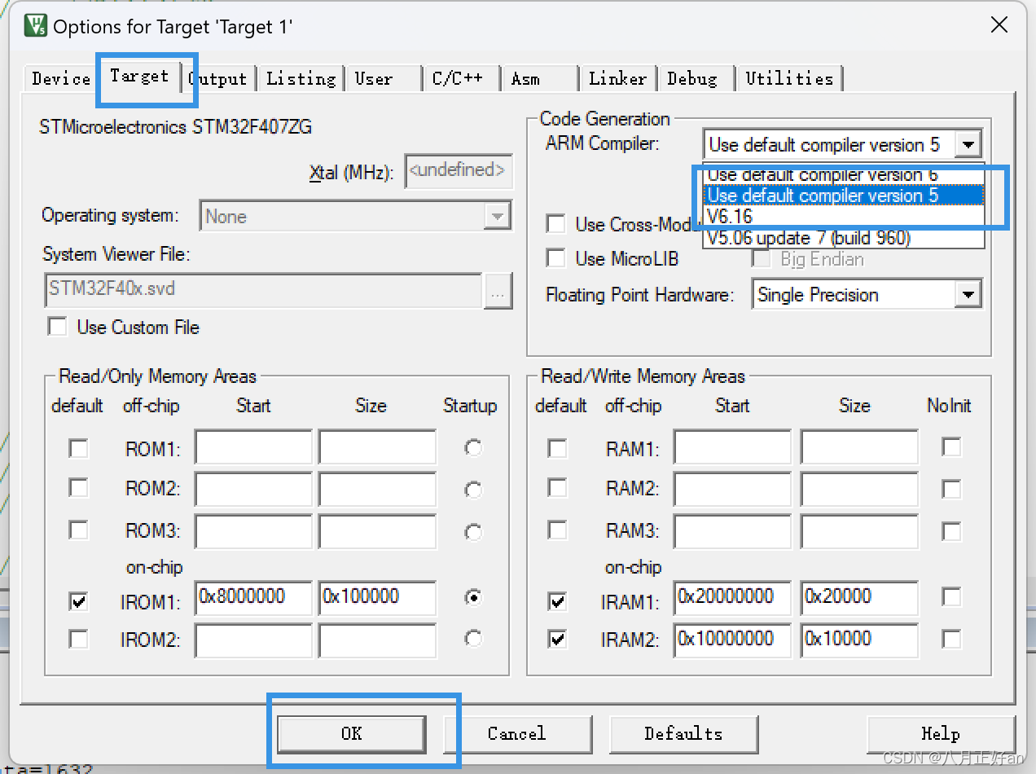Click the Cancel button
1036x774 pixels.
pyautogui.click(x=517, y=733)
